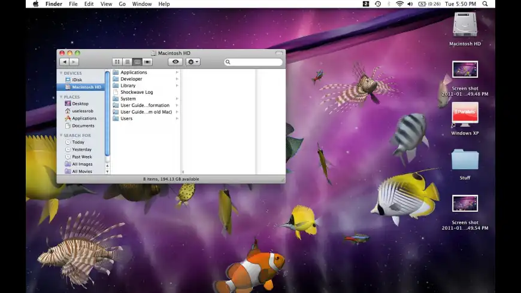
Task: Open the View menu
Action: click(106, 4)
